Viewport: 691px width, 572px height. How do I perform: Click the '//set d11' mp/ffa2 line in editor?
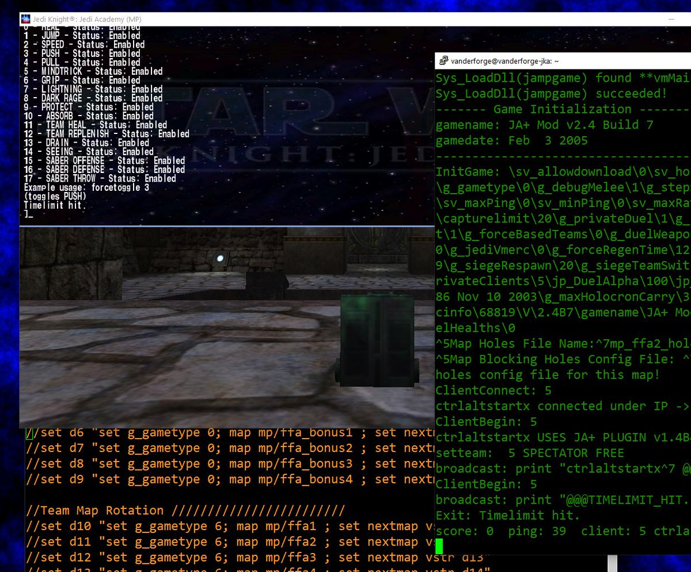tap(229, 542)
